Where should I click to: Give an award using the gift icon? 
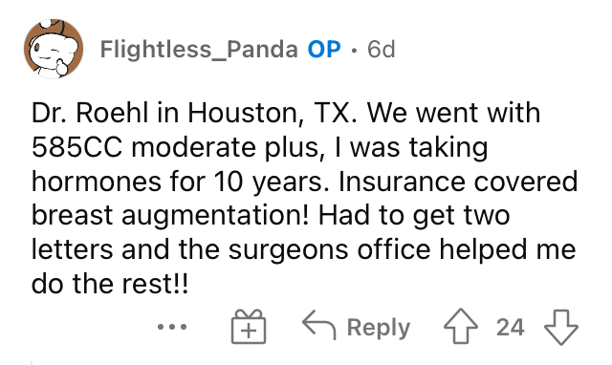[249, 327]
